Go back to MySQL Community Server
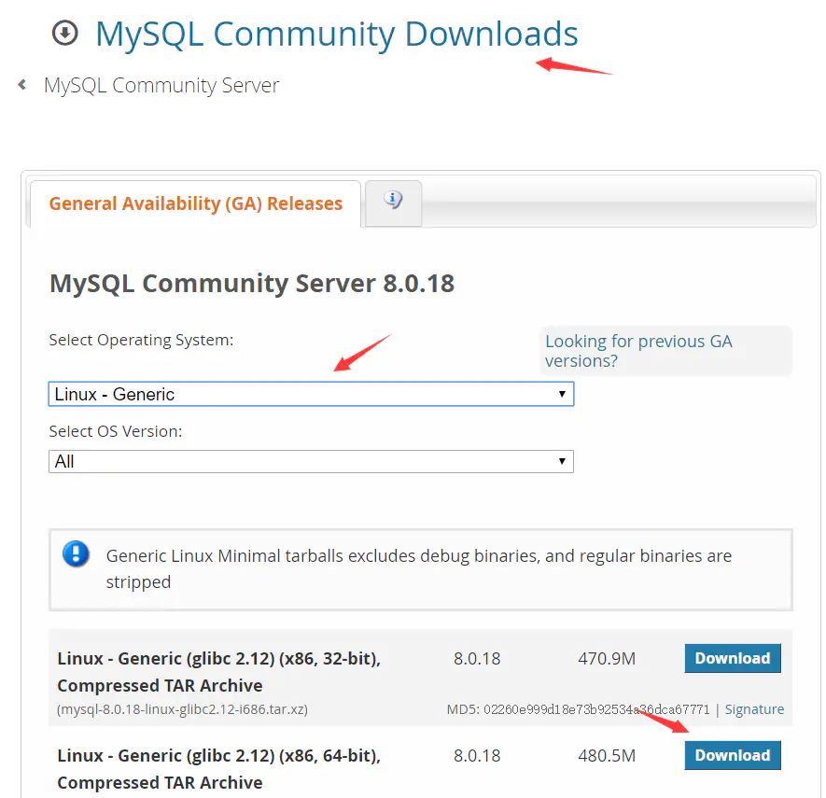The image size is (826, 798). (161, 85)
